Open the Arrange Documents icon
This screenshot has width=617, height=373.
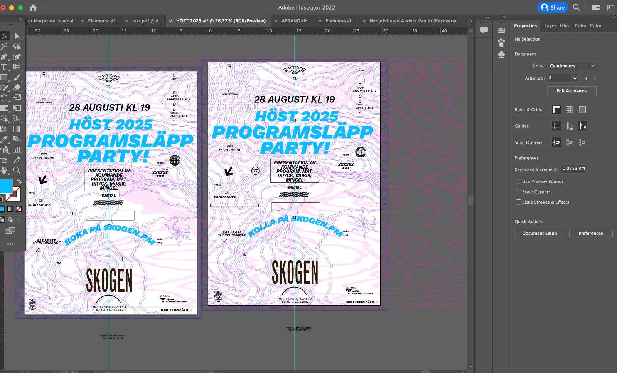[596, 7]
